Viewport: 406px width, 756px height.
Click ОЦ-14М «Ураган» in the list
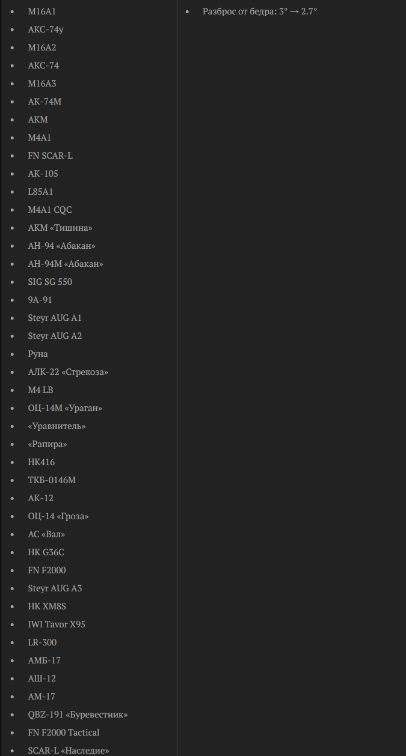(x=65, y=408)
